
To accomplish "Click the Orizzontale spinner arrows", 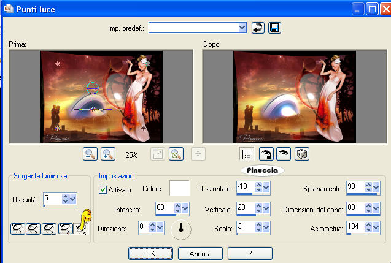I will 258,187.
